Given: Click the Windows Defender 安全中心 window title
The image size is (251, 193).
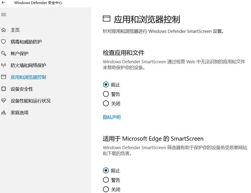Looking at the screenshot, I should [38, 3].
